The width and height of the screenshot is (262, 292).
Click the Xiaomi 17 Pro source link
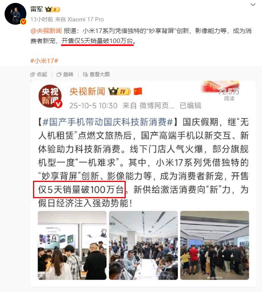86,19
